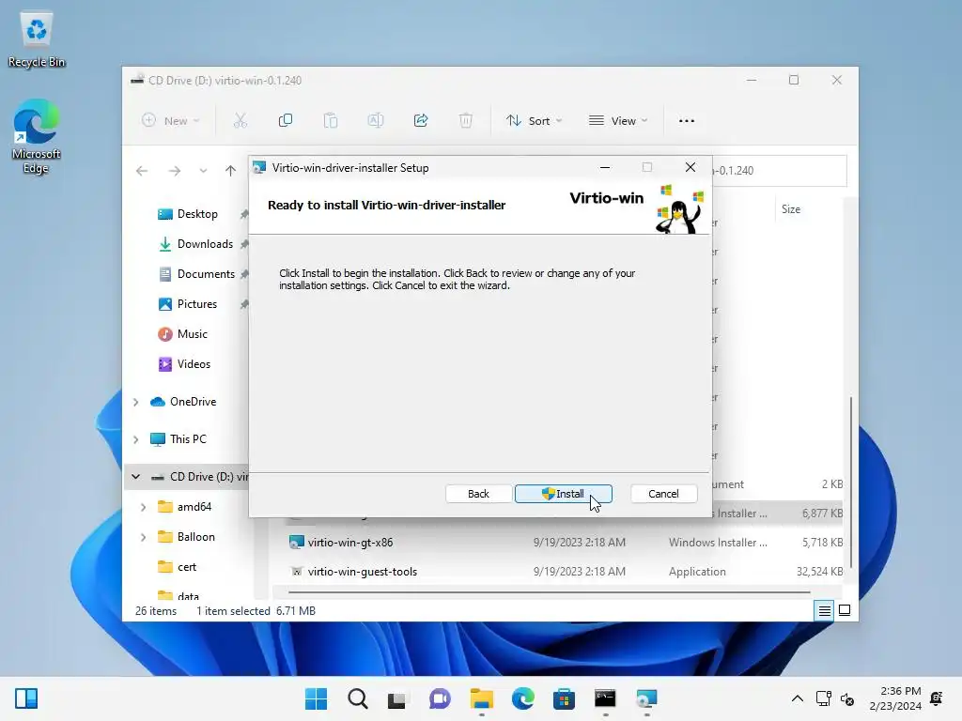Select the cert folder in the tree
962x721 pixels.
click(x=187, y=566)
